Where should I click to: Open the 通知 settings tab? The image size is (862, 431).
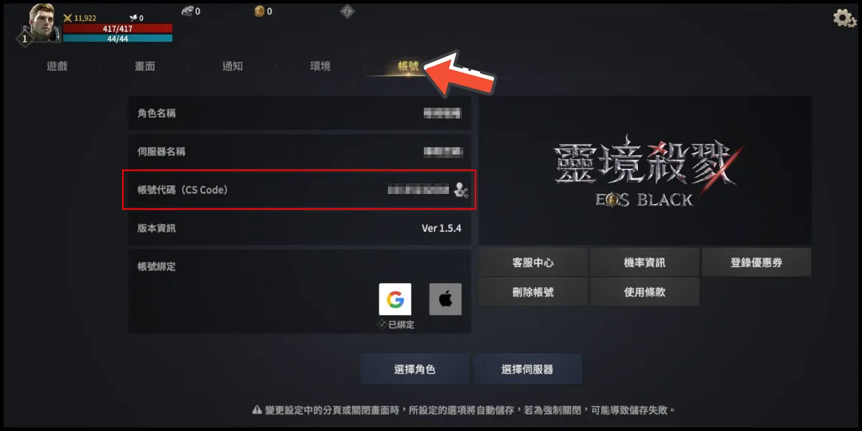(233, 66)
